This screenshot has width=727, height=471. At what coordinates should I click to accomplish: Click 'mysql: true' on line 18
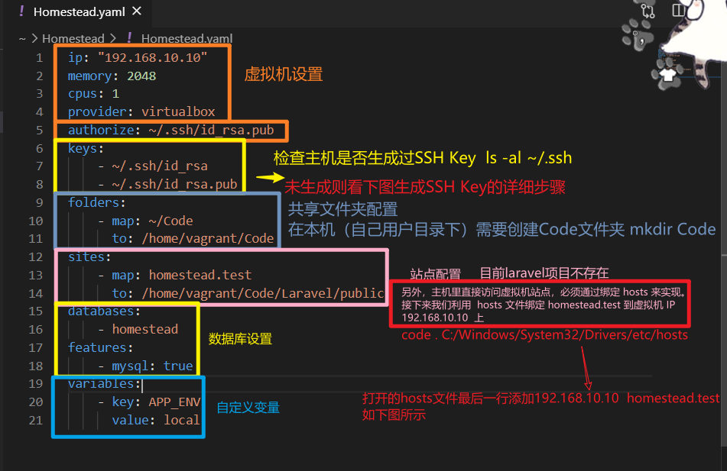152,366
